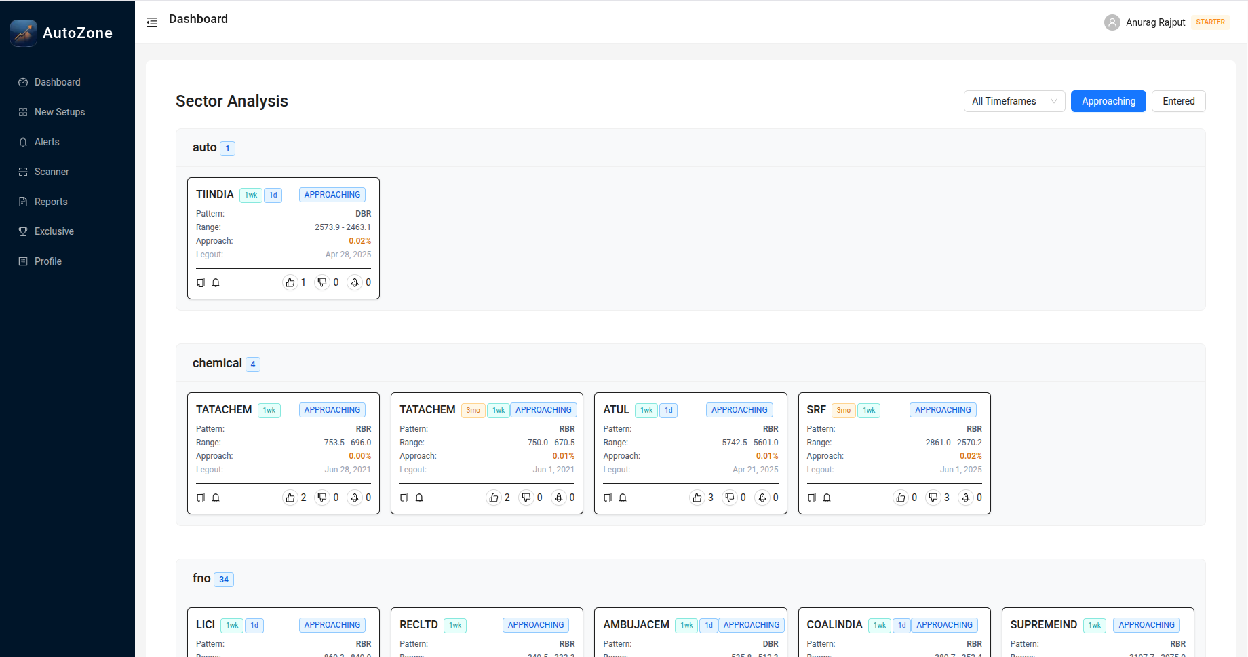Screen dimensions: 1248x657
Task: Set an alert bell on the SRF card
Action: 827,498
